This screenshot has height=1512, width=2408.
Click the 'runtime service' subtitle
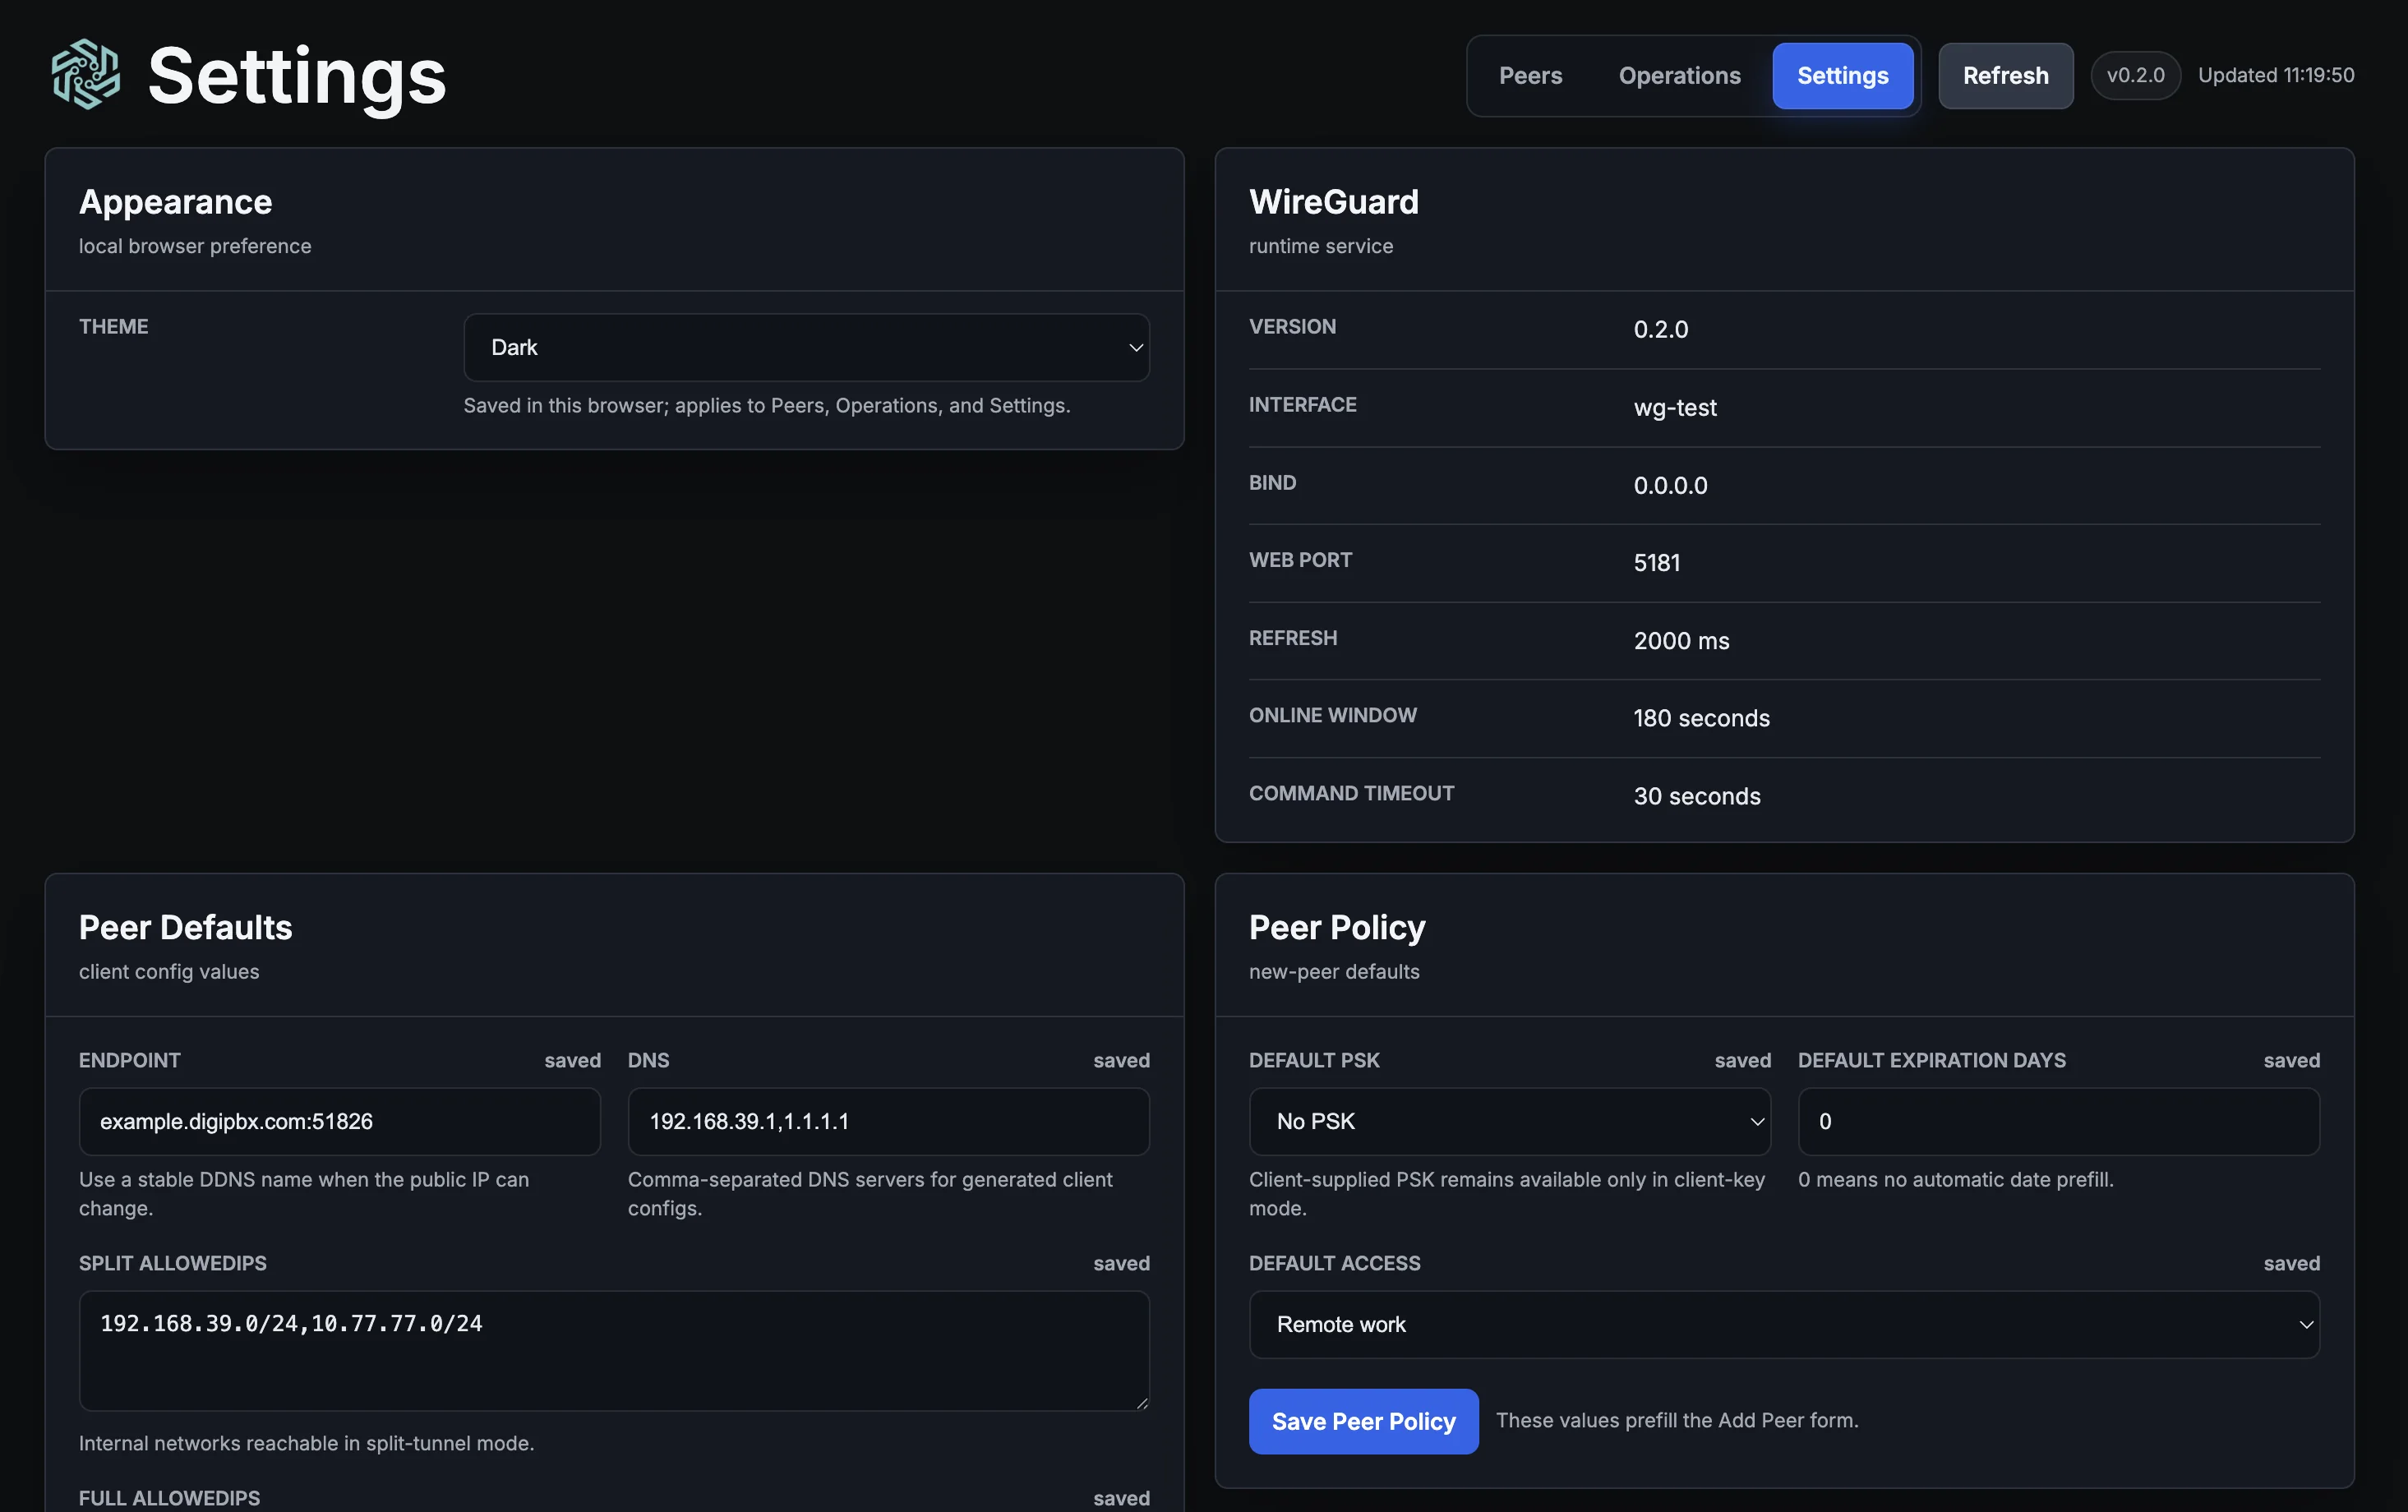click(1320, 247)
